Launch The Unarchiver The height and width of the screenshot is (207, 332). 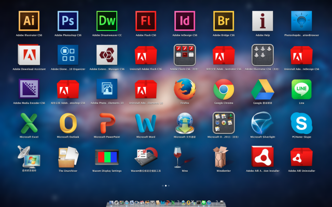click(68, 157)
